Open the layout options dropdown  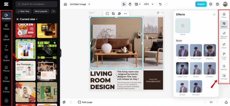click(x=138, y=4)
